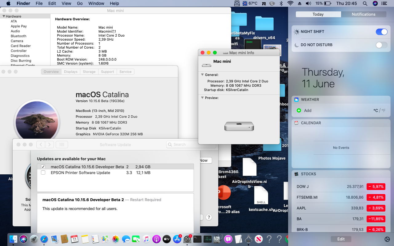Click the AAPL stock row

(x=341, y=208)
